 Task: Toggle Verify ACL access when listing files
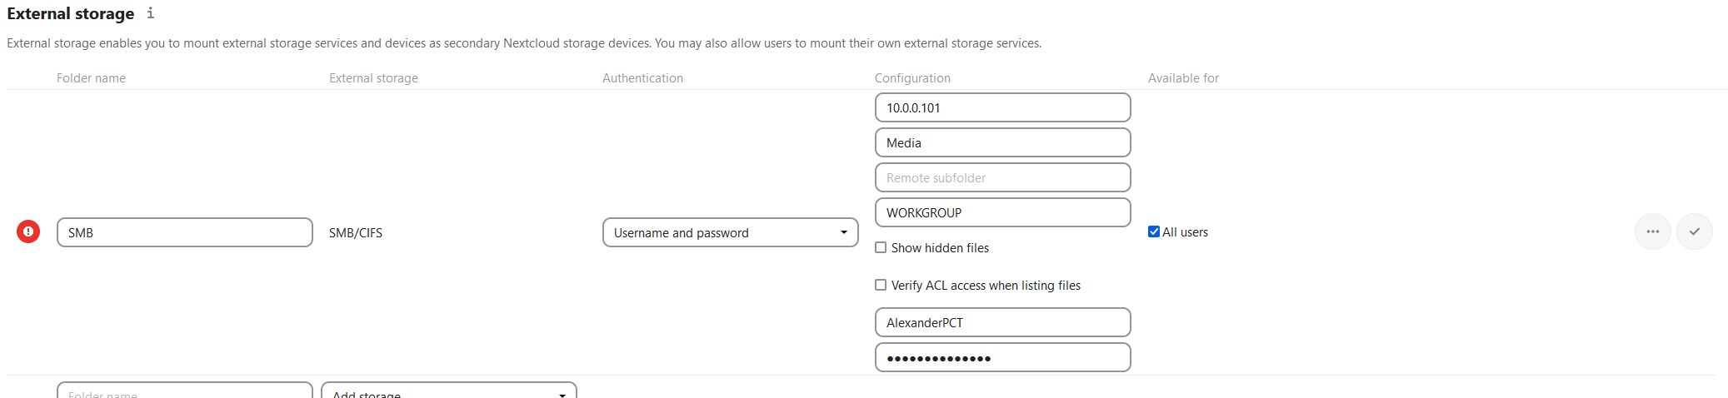click(x=881, y=285)
